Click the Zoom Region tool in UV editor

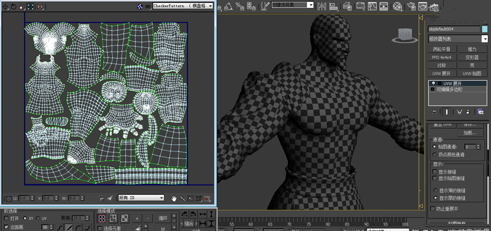[190, 198]
